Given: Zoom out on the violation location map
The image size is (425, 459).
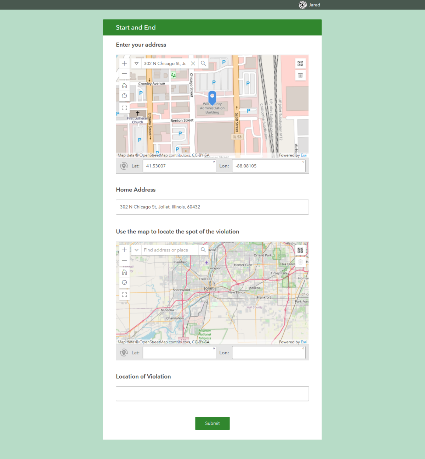Looking at the screenshot, I should [x=124, y=260].
